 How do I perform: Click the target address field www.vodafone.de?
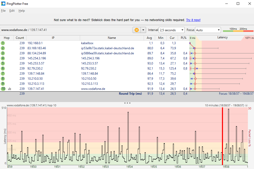[x=66, y=30]
